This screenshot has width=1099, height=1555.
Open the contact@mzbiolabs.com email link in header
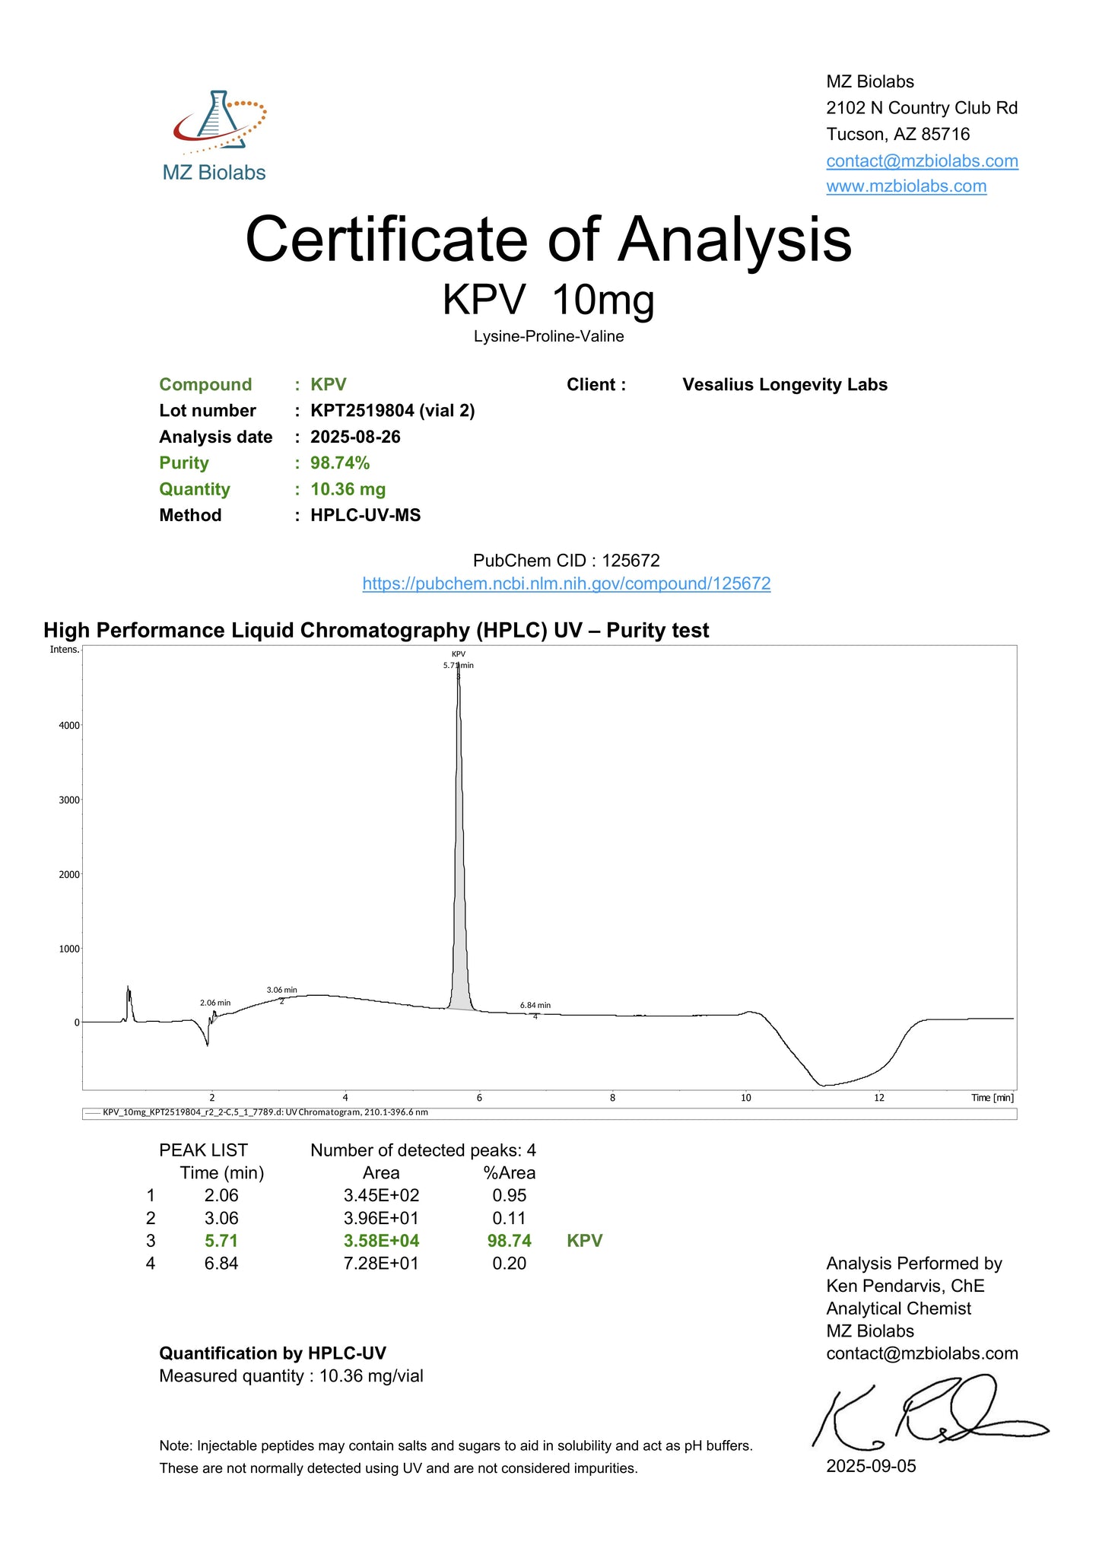[x=922, y=161]
